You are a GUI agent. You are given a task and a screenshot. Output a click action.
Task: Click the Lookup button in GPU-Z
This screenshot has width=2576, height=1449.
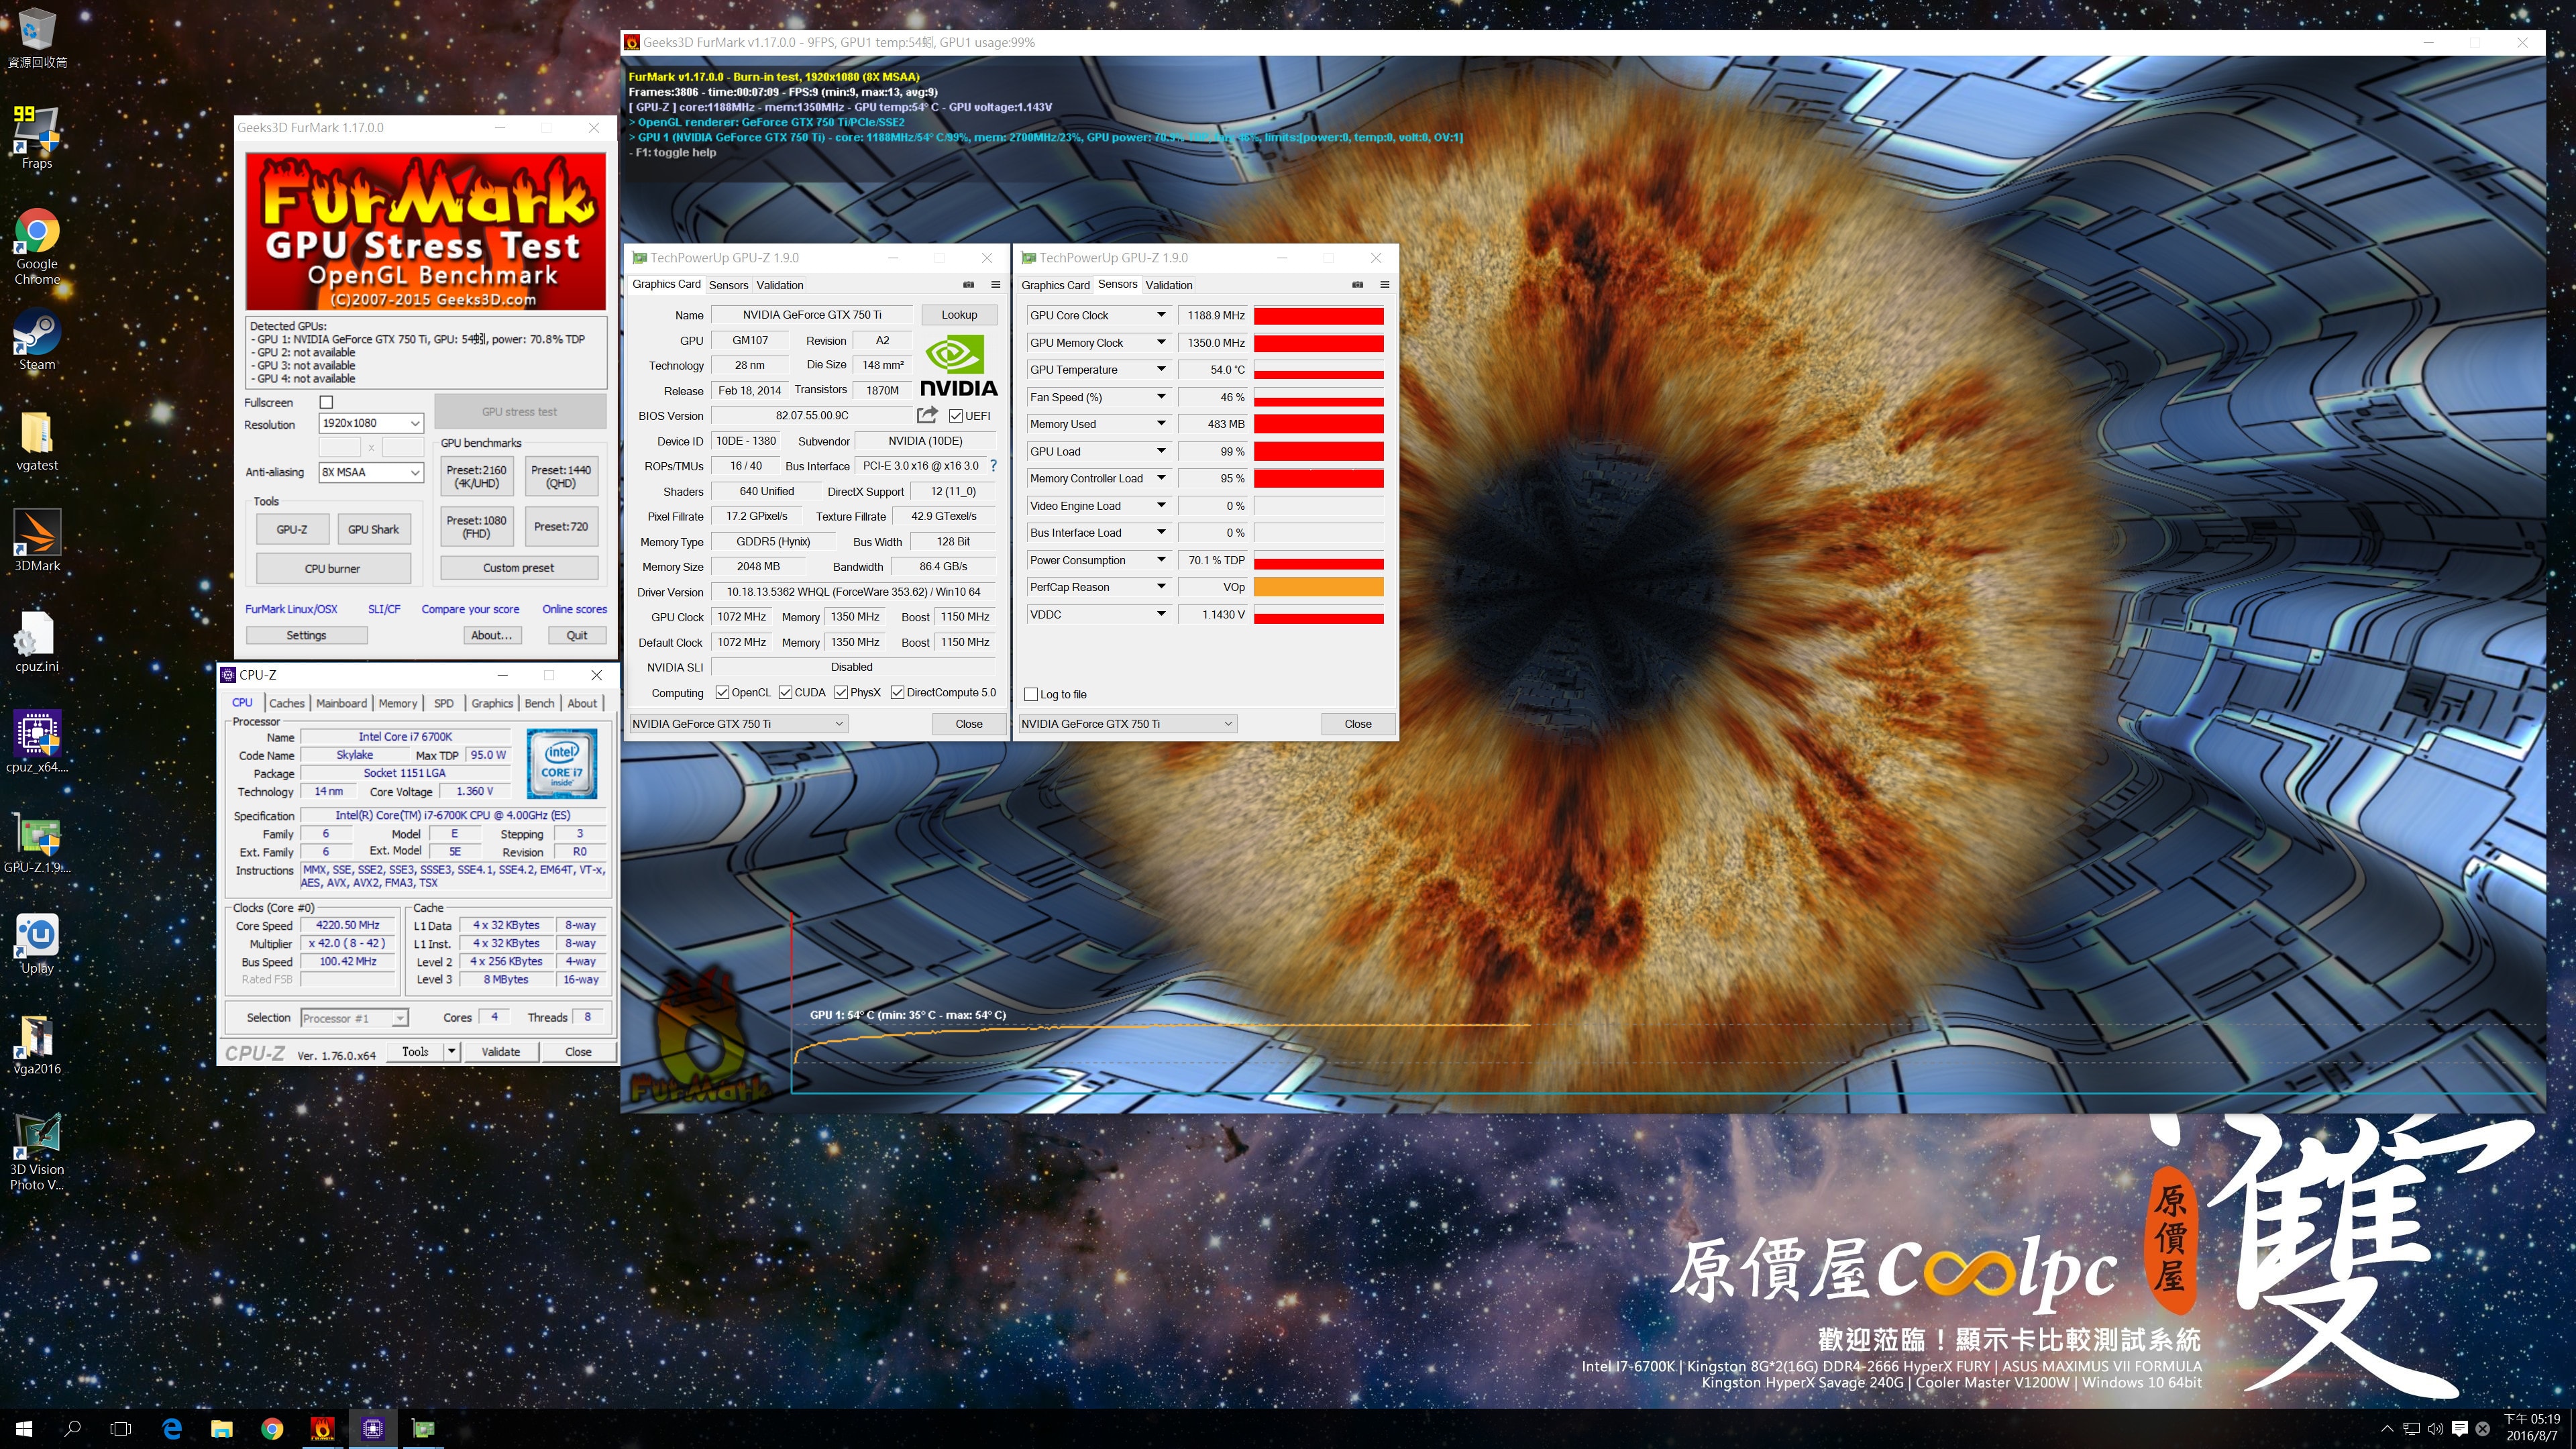(x=959, y=314)
